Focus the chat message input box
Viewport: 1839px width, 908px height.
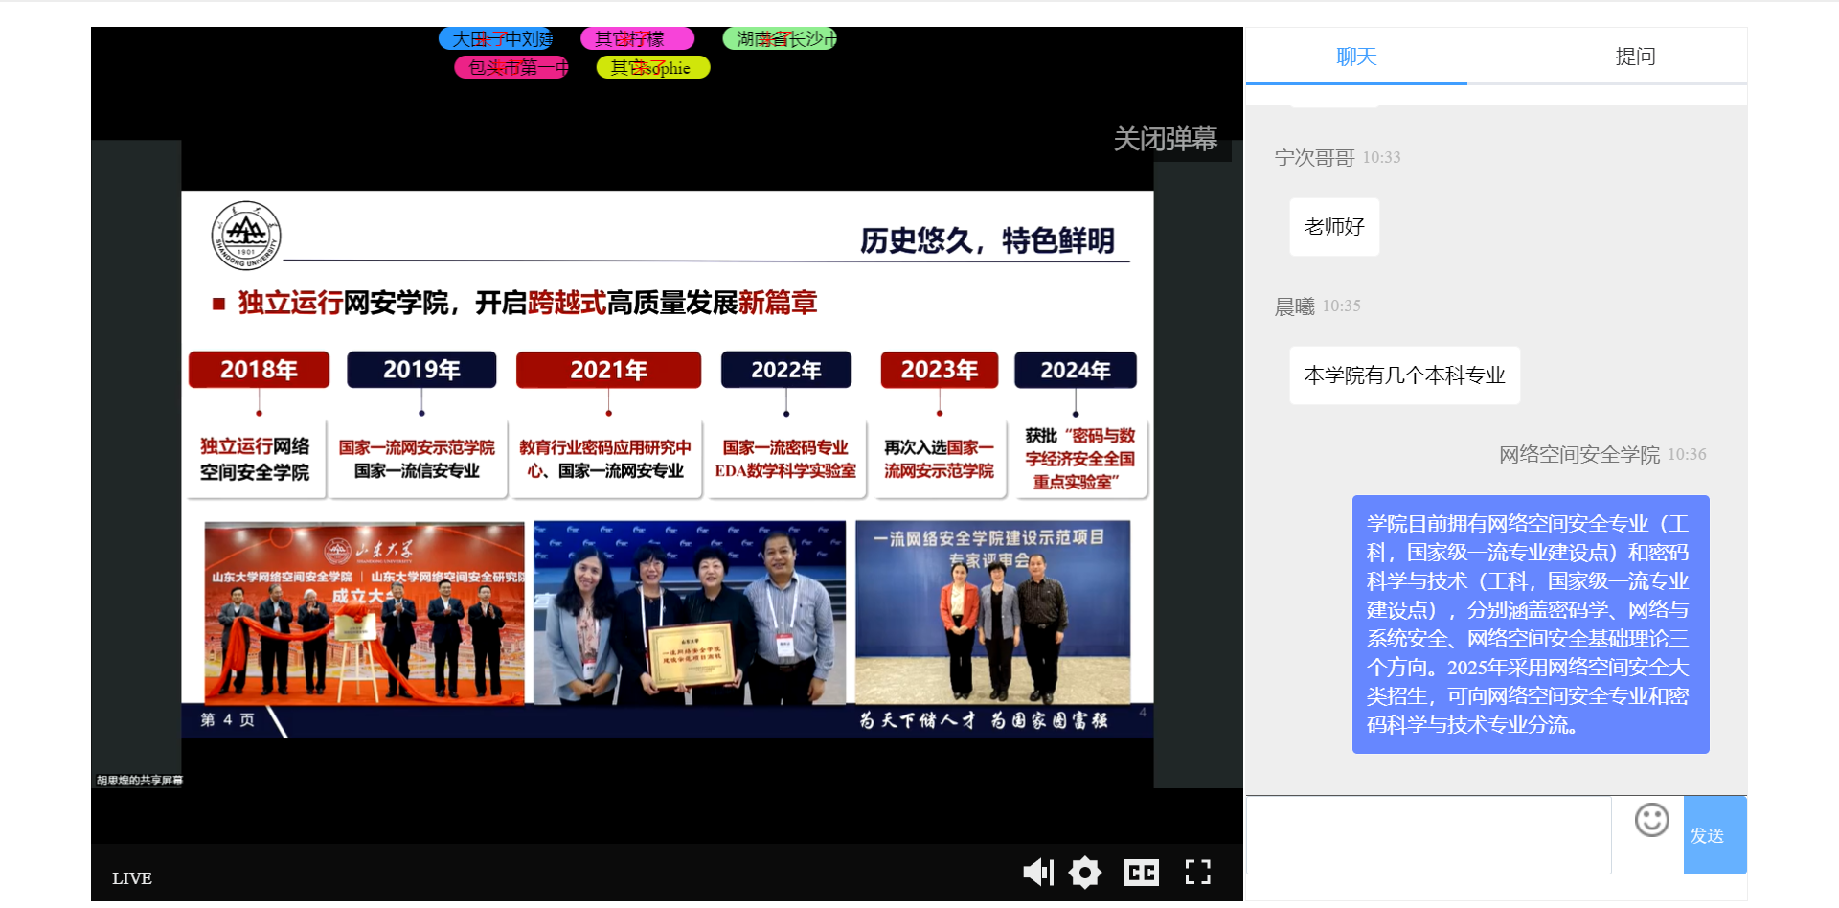pyautogui.click(x=1428, y=834)
